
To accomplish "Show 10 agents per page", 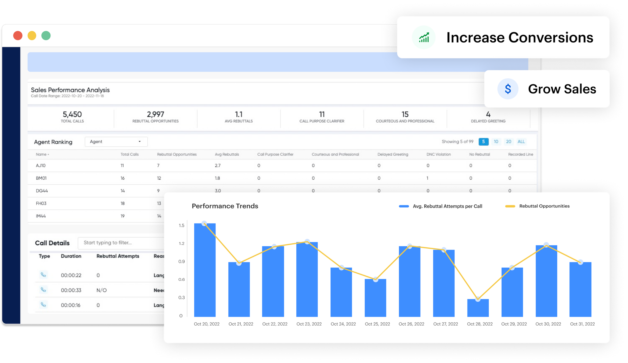I will click(x=496, y=142).
